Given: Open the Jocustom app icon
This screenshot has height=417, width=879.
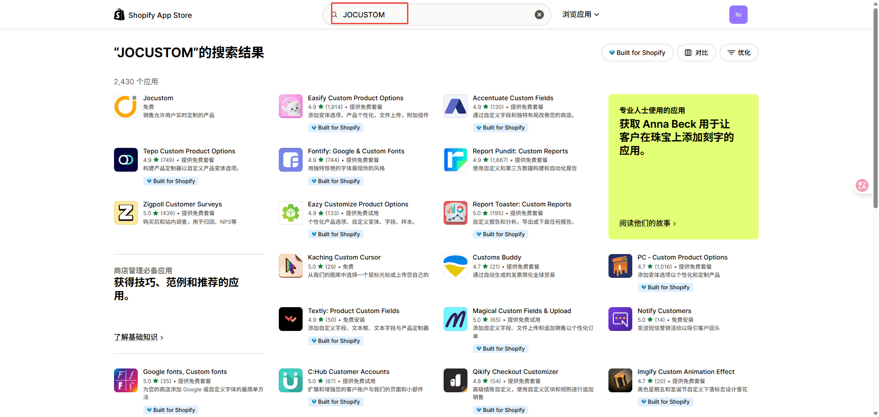Looking at the screenshot, I should point(125,106).
